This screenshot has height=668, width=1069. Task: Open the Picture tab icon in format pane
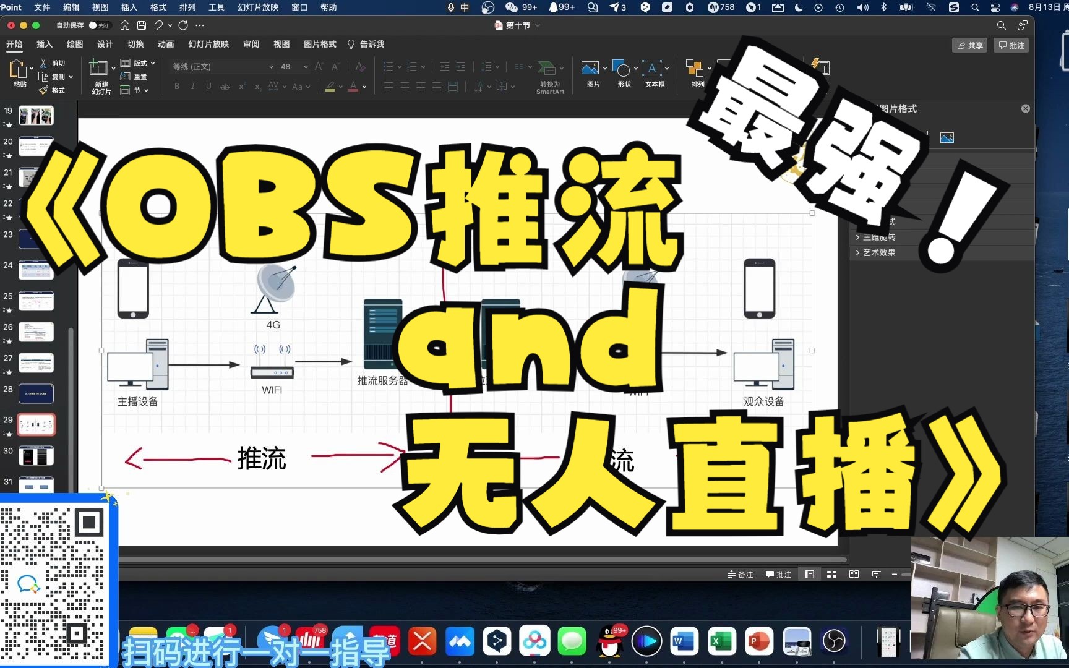[x=947, y=137]
